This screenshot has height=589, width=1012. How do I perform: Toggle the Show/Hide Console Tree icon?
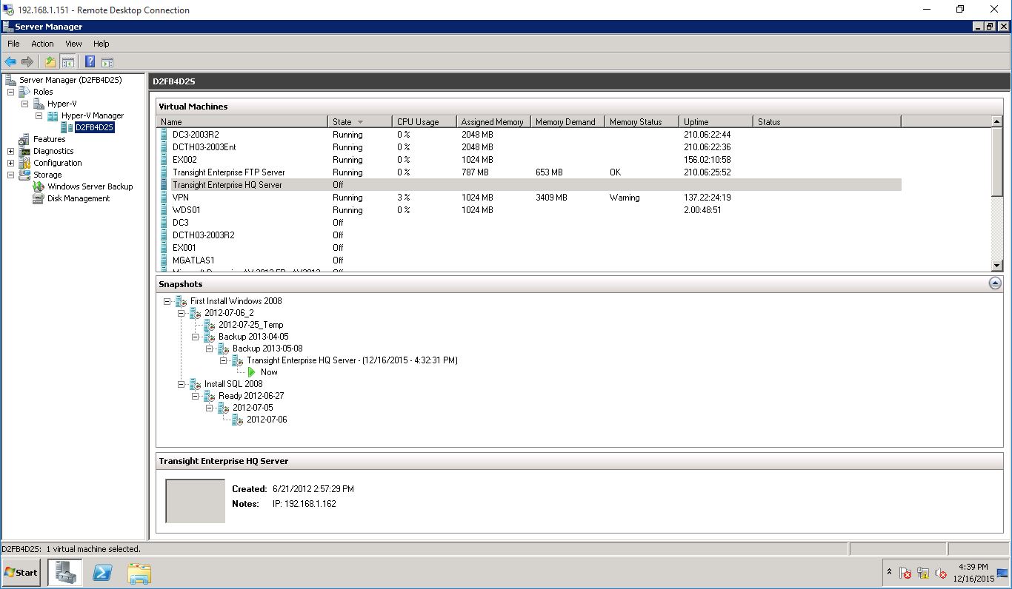67,62
